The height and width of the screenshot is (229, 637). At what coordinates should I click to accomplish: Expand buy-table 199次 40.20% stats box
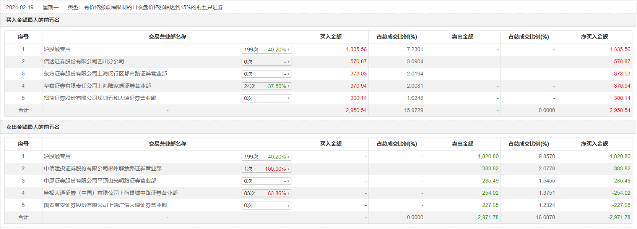(x=266, y=50)
